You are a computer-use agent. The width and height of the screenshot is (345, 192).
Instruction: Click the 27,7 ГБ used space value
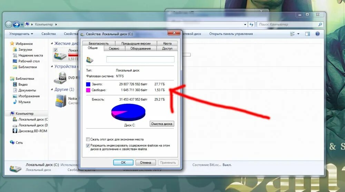click(159, 84)
